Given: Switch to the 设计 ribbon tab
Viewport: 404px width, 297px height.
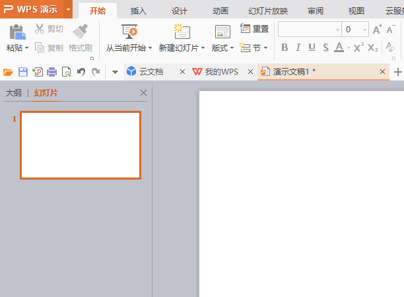Looking at the screenshot, I should [180, 11].
